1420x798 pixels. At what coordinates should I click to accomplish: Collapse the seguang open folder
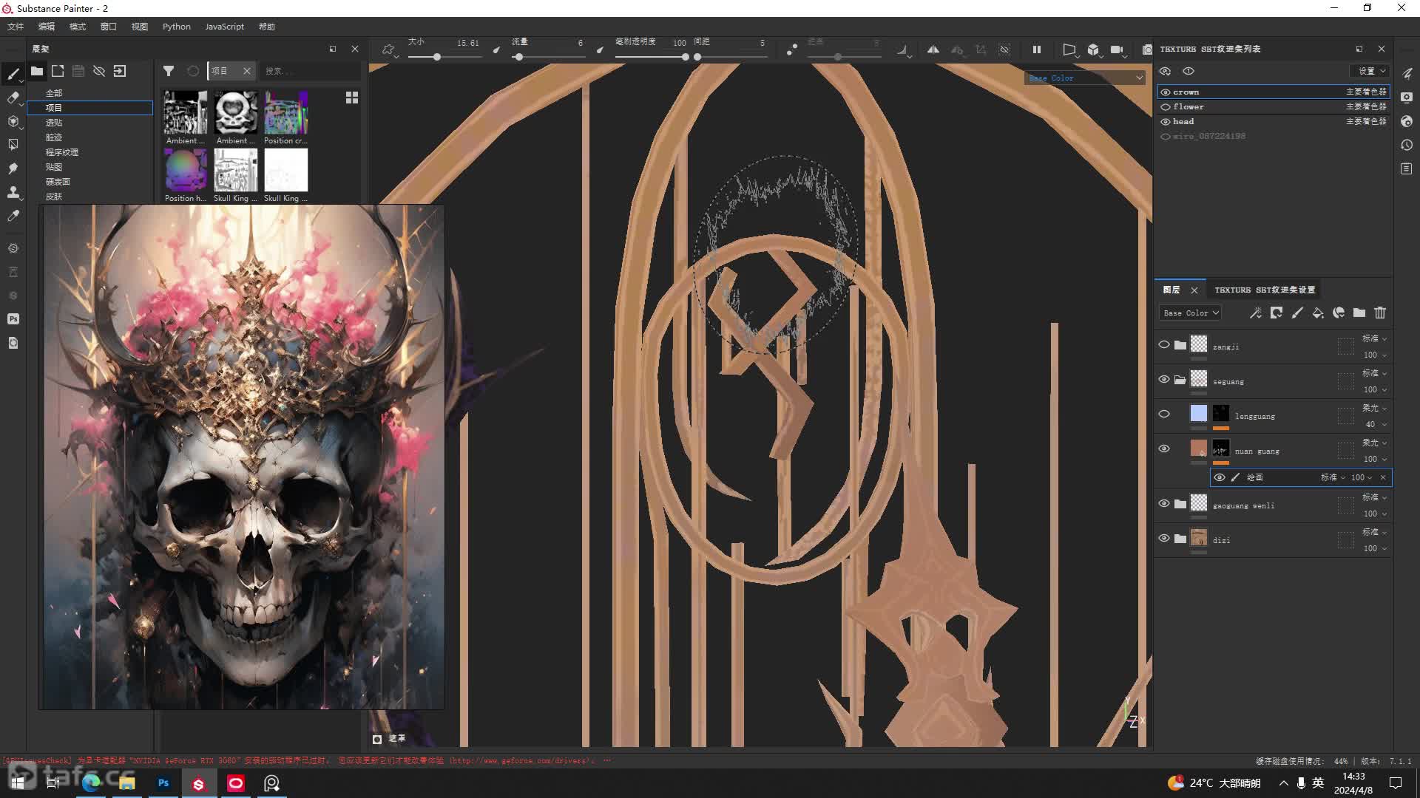point(1180,380)
